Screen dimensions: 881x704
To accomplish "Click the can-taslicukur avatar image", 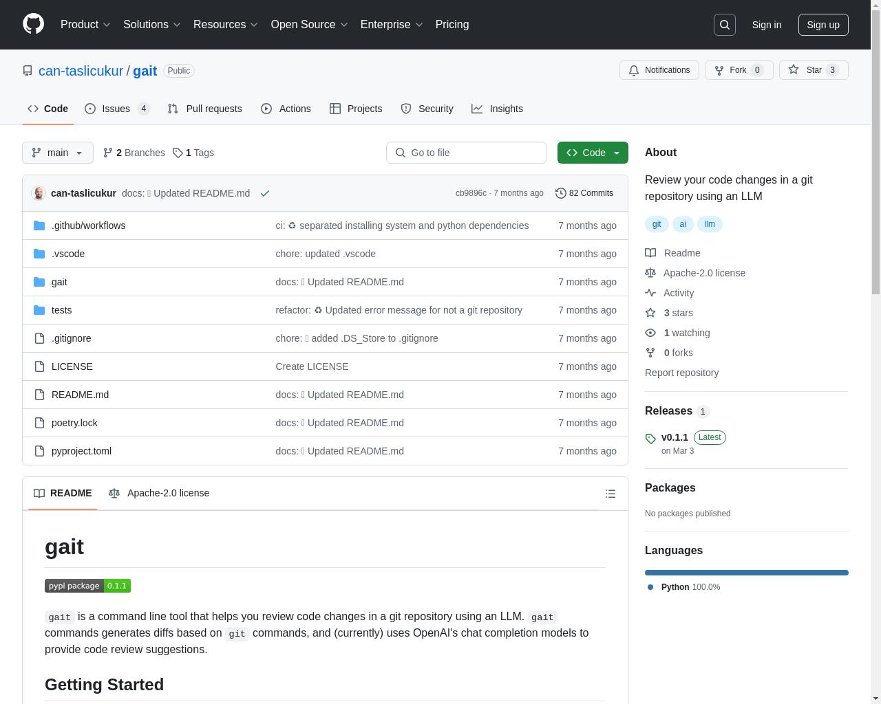I will coord(39,193).
